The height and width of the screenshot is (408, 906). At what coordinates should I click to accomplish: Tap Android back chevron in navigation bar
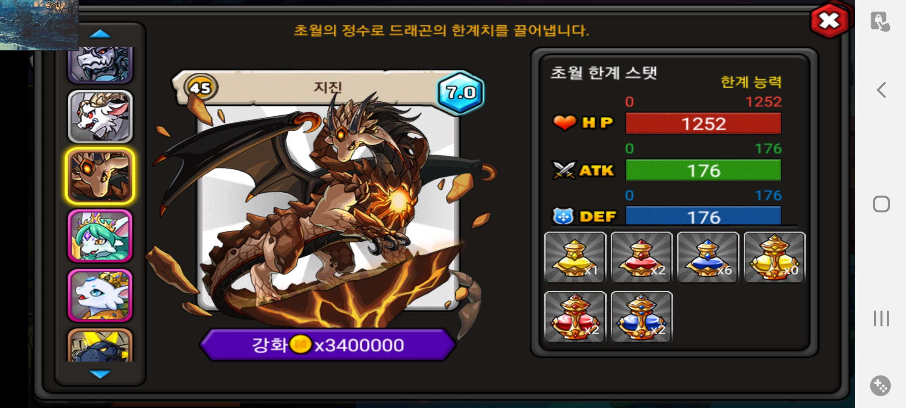[881, 90]
